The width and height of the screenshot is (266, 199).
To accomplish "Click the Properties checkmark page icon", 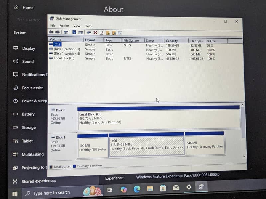I will point(101,33).
